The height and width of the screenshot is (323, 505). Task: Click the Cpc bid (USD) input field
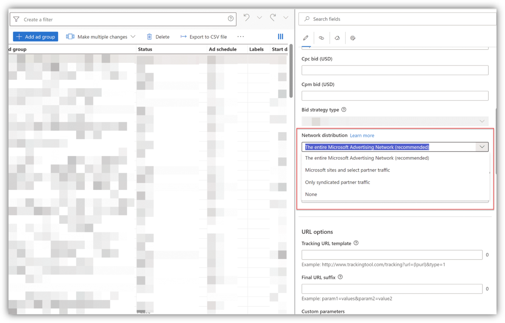394,70
